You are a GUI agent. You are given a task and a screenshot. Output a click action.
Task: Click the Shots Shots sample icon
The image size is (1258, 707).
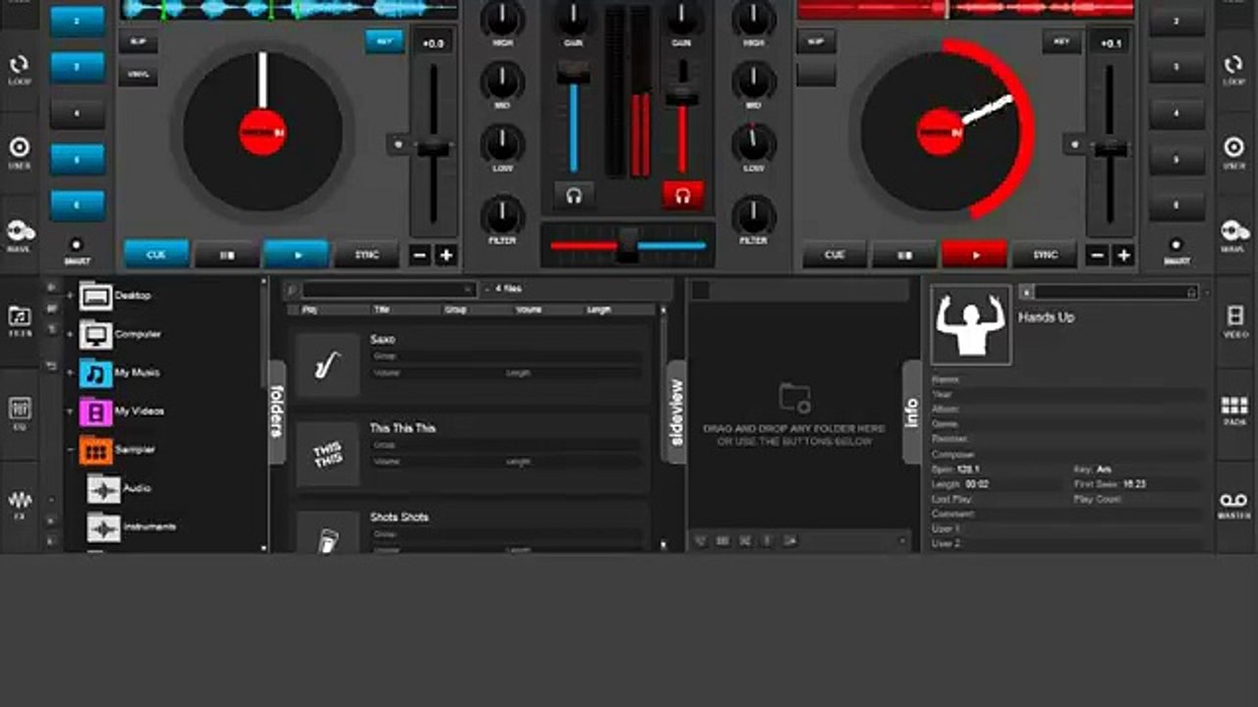click(327, 531)
